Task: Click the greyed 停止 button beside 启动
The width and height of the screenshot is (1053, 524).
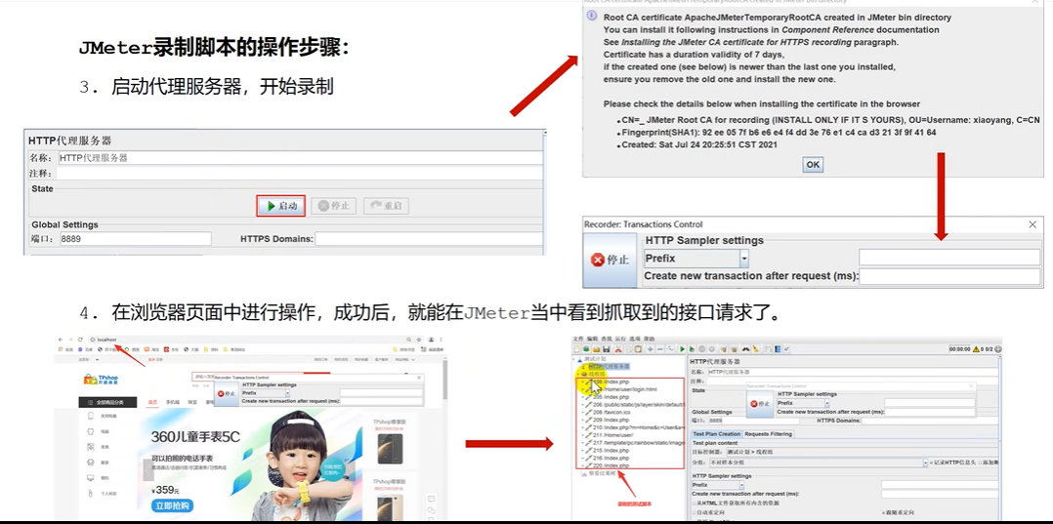Action: (334, 206)
